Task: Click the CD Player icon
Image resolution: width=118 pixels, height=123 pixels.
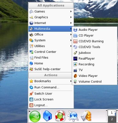Action: (75, 36)
